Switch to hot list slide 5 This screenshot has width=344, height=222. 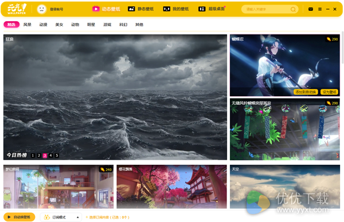[57, 156]
